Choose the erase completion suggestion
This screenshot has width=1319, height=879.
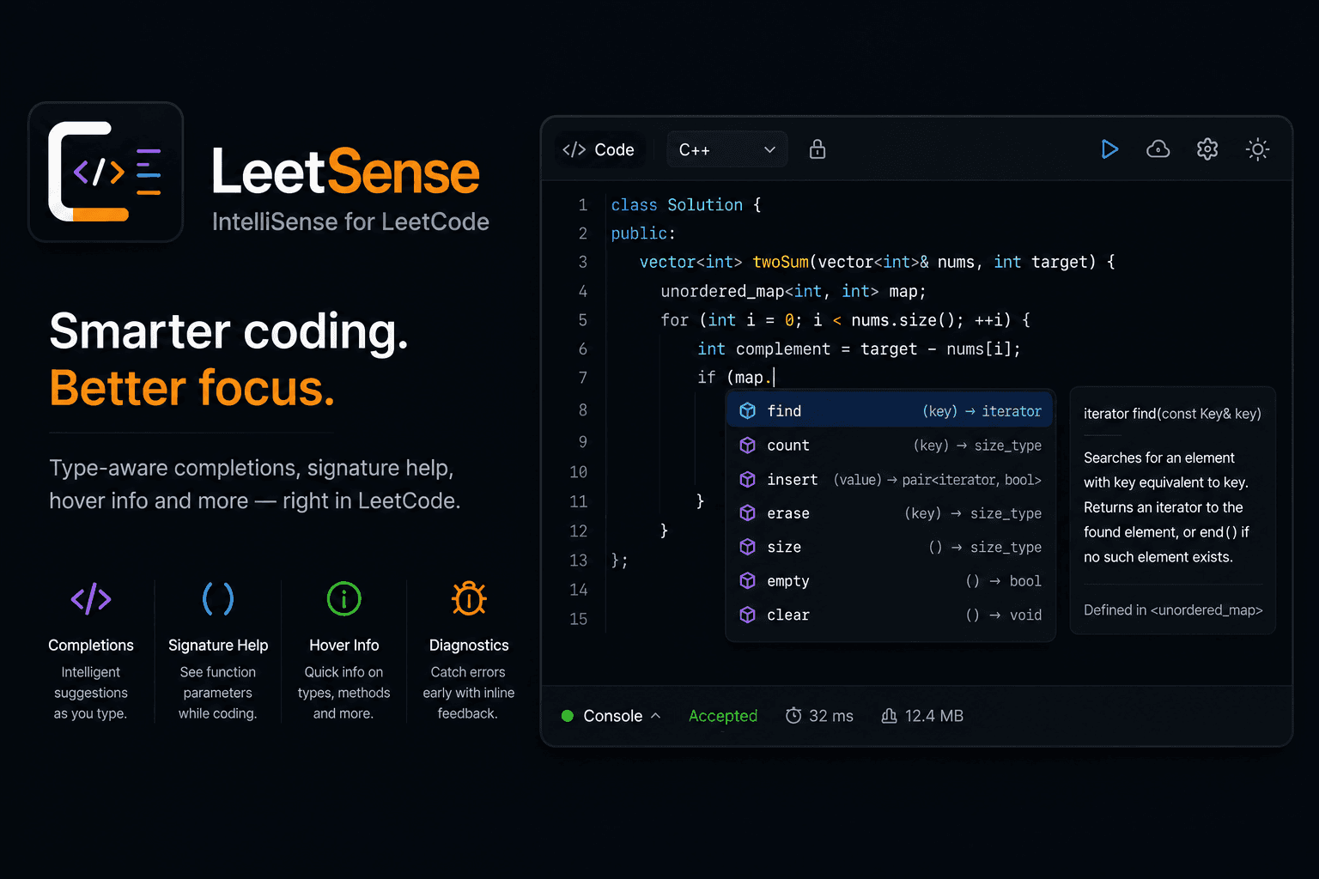coord(890,513)
